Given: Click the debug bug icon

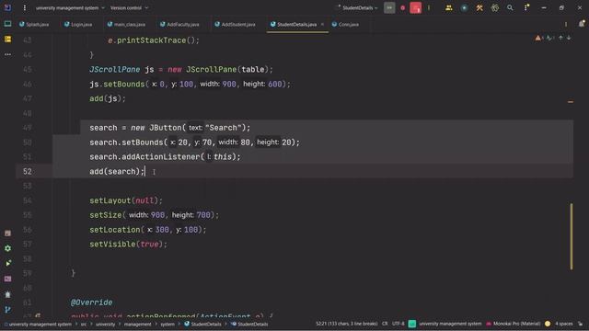Looking at the screenshot, I should (402, 8).
